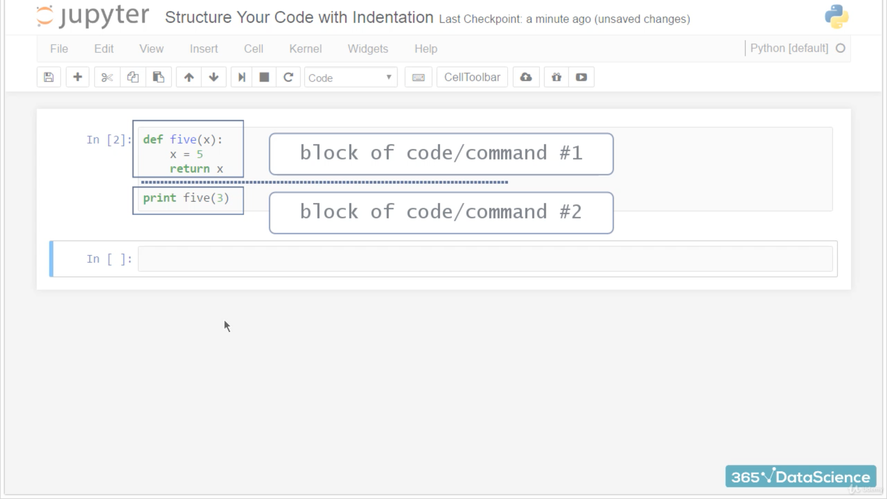Restart the kernel icon

(x=288, y=77)
